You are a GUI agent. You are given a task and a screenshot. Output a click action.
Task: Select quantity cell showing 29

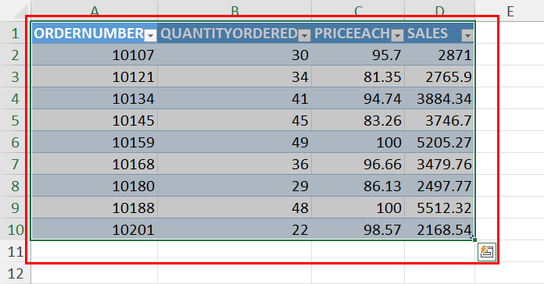234,185
